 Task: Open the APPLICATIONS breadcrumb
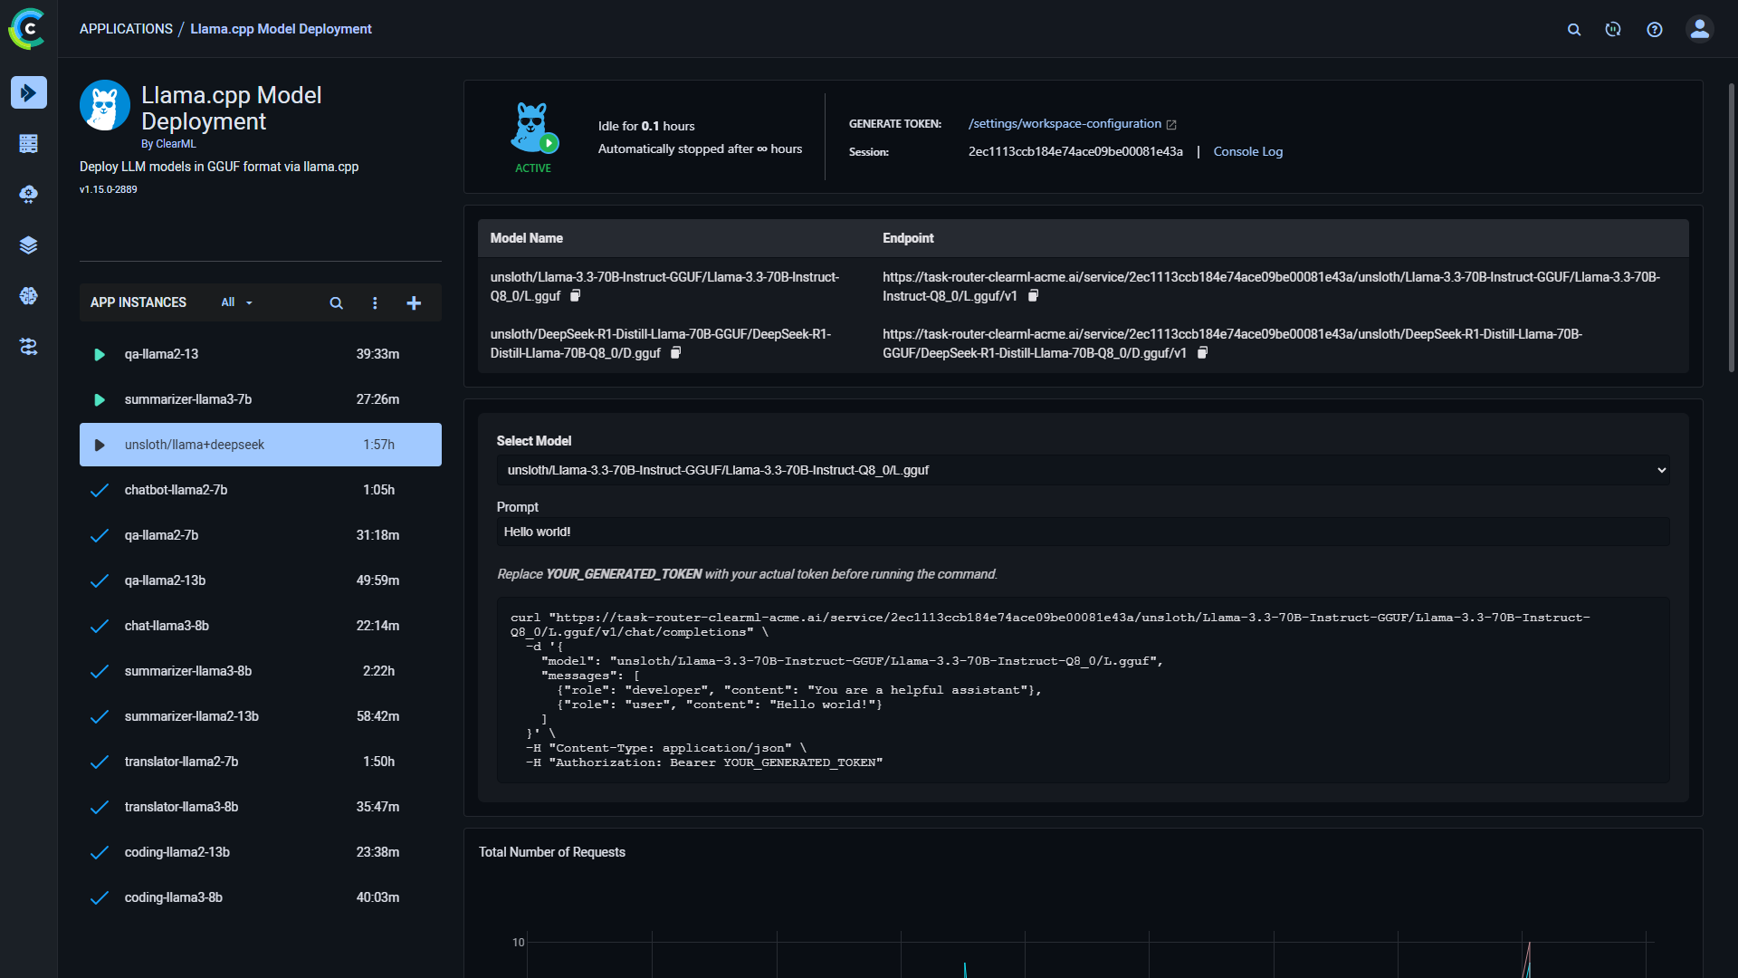pos(126,29)
